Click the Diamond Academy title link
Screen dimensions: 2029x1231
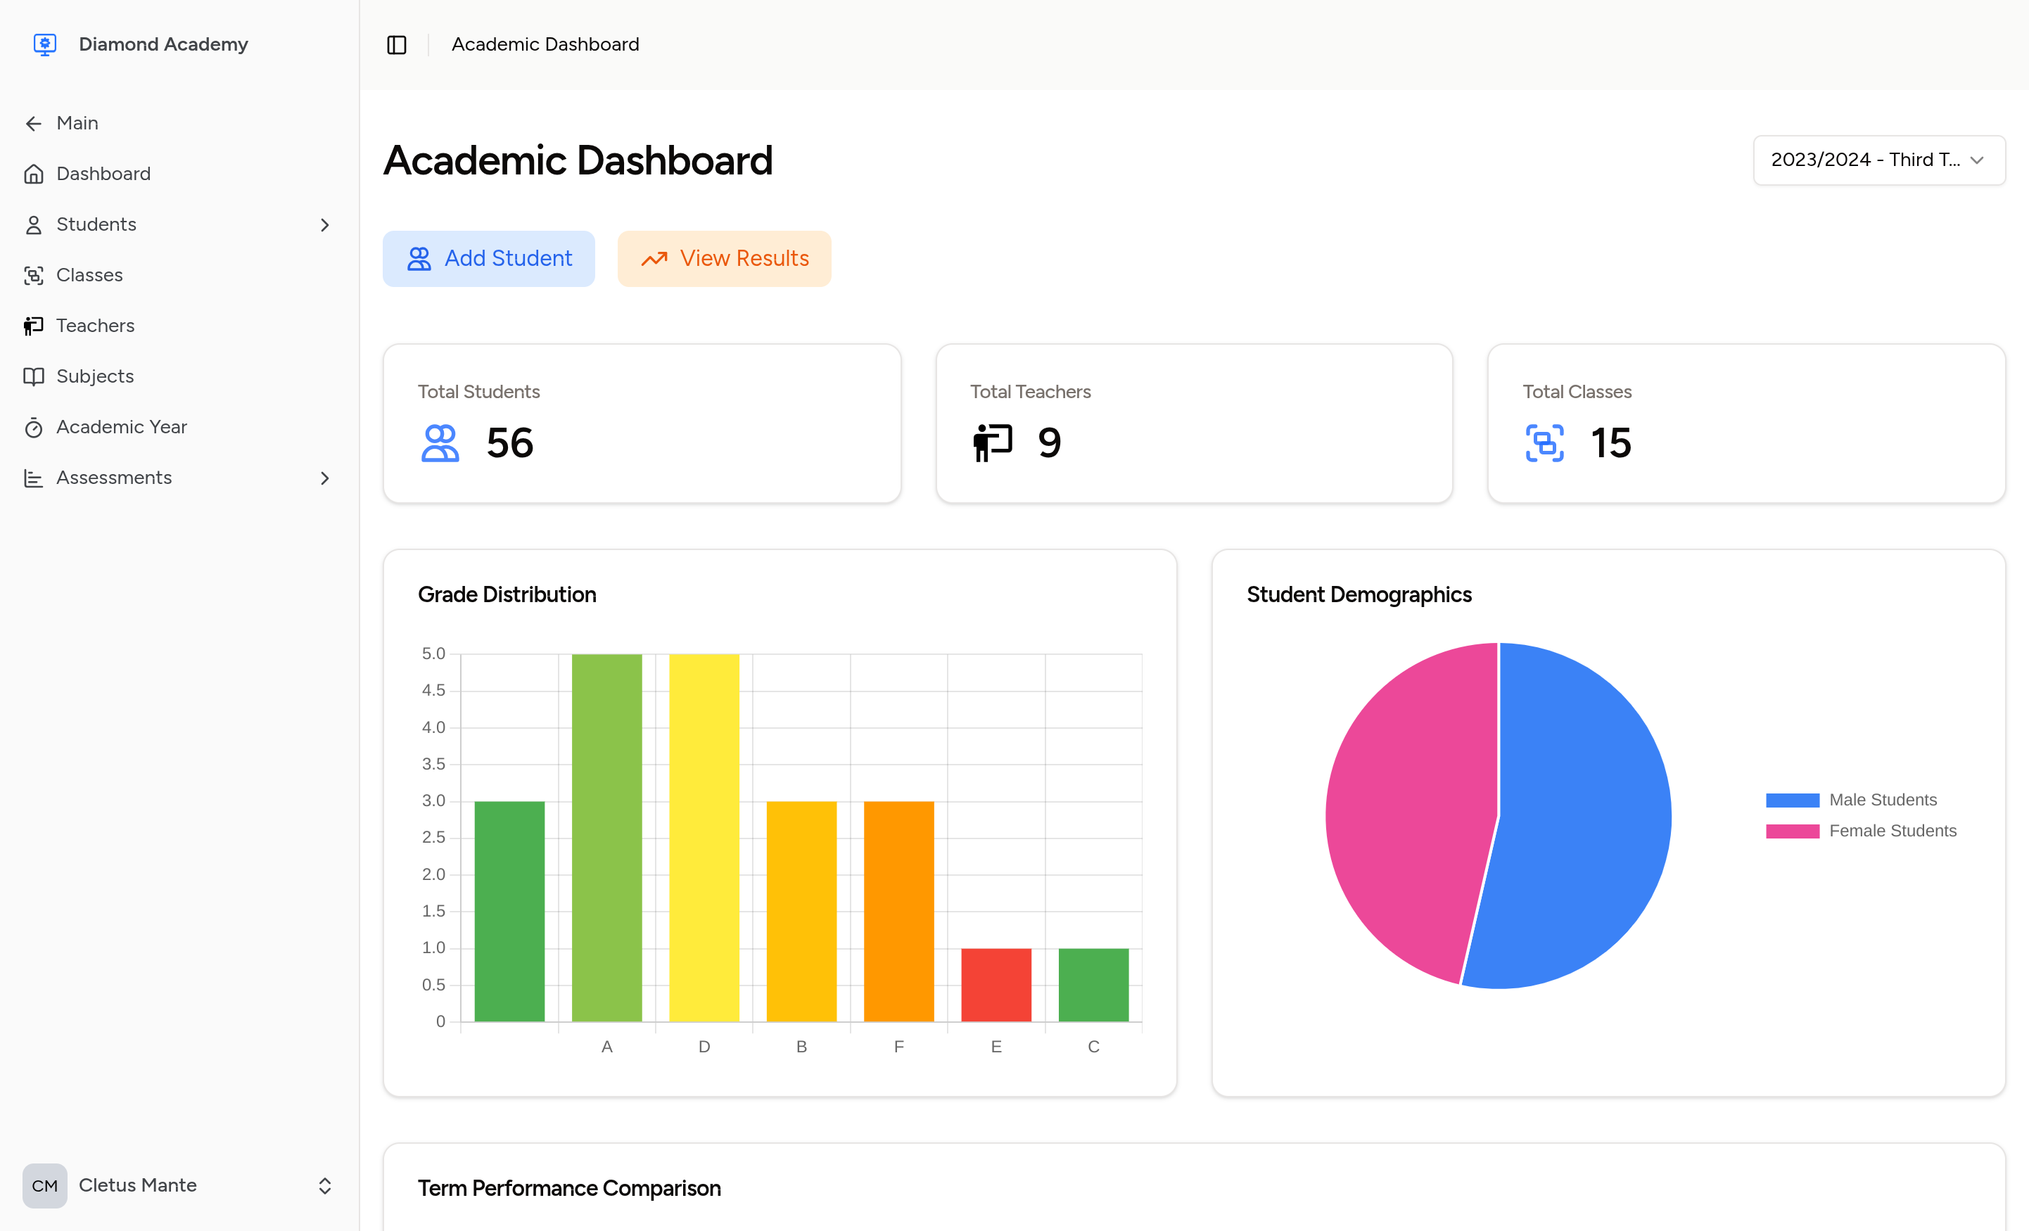pos(163,44)
